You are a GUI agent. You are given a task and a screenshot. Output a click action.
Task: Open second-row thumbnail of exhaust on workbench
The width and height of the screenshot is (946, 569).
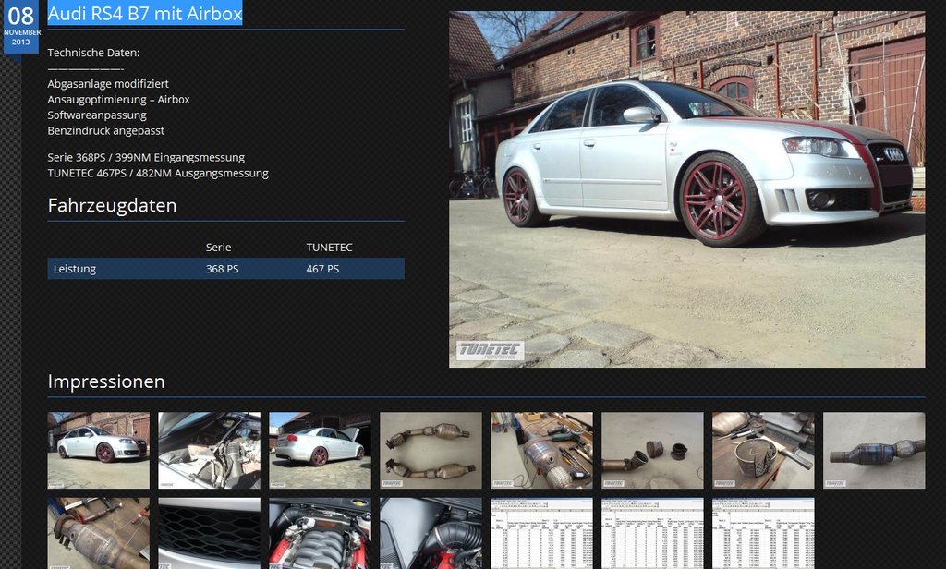pyautogui.click(x=98, y=533)
